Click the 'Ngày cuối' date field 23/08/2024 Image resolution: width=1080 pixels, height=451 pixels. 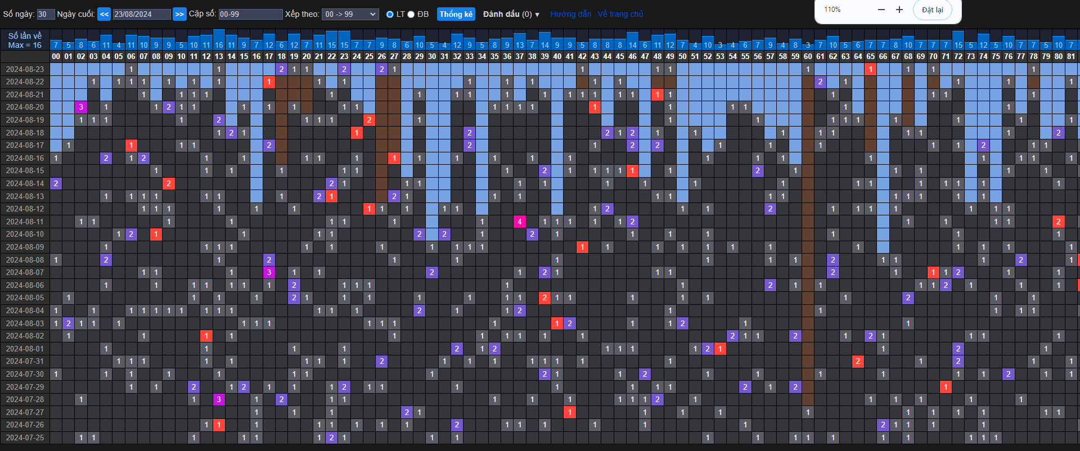[x=142, y=14]
